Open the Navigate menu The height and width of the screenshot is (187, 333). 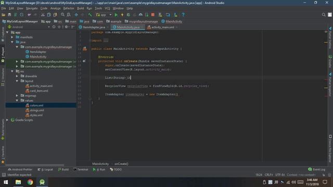coord(32,8)
